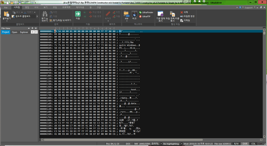Select the Open tab in File View
The height and width of the screenshot is (146, 267).
14,32
